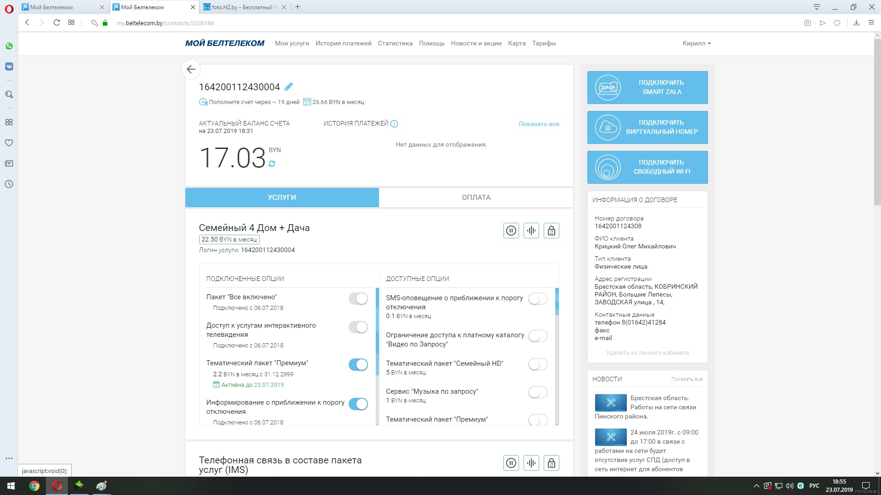Open the downloads icon in the toolbar
The image size is (881, 495).
tap(856, 23)
